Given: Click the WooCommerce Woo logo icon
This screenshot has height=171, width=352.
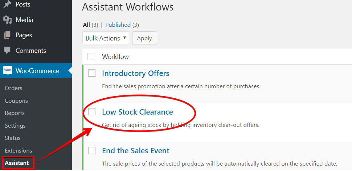Looking at the screenshot, I should 7,70.
